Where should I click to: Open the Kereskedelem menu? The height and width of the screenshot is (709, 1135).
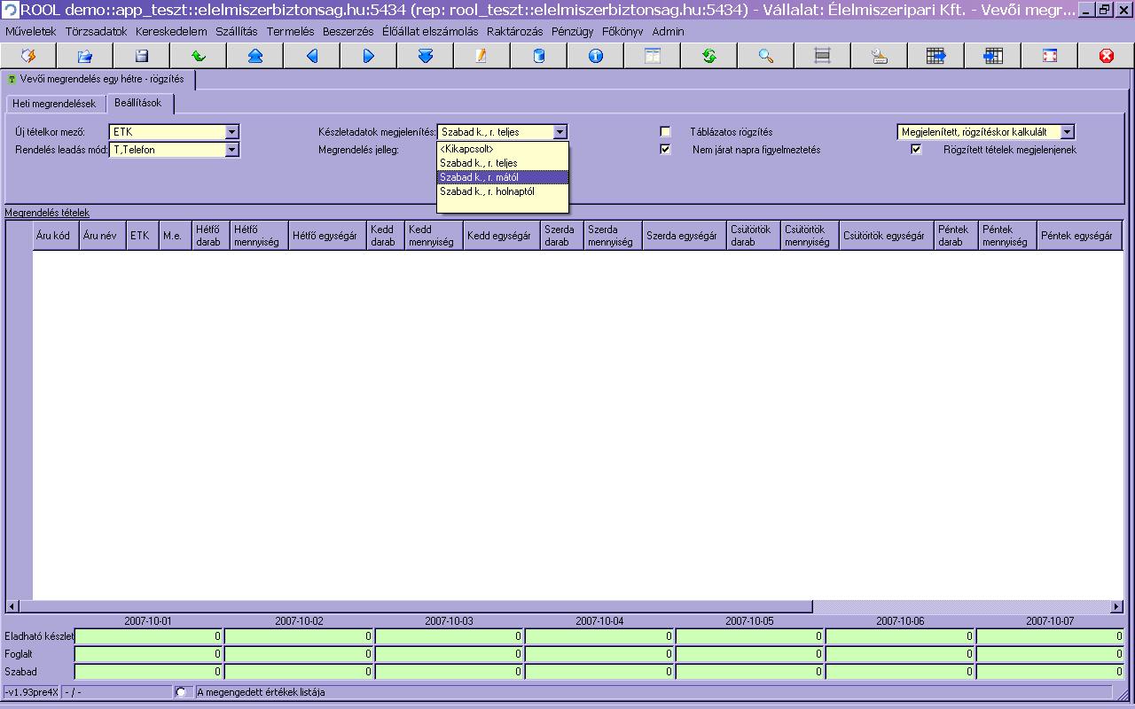[x=171, y=31]
